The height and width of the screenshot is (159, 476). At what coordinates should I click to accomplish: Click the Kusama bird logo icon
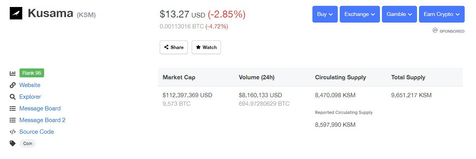click(16, 13)
